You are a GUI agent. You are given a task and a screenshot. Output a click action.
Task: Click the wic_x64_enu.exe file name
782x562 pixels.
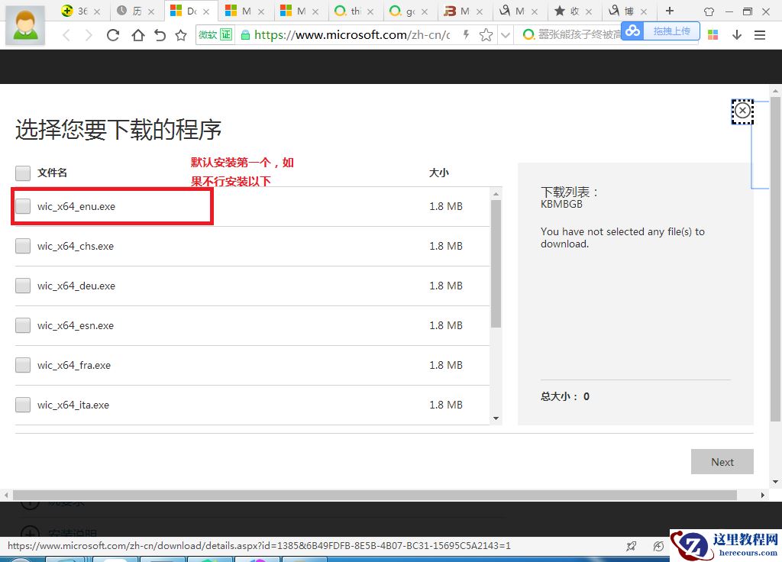click(x=76, y=206)
